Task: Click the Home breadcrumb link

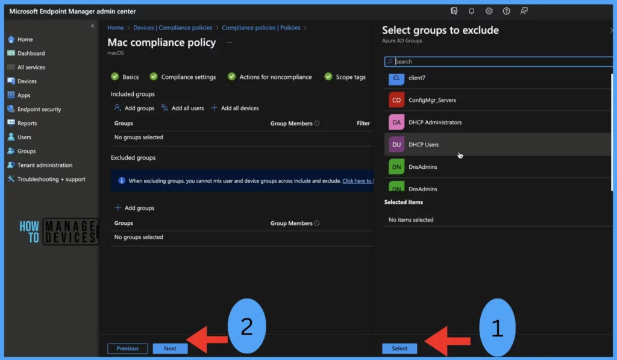Action: tap(115, 28)
